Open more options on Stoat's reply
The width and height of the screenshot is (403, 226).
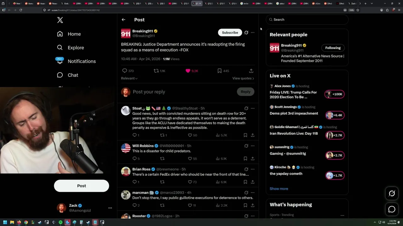point(253,108)
